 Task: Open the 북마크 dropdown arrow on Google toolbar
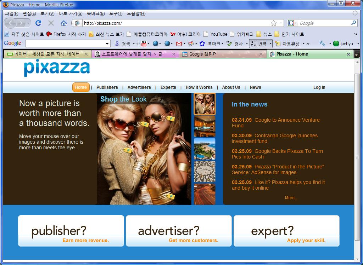pos(222,44)
